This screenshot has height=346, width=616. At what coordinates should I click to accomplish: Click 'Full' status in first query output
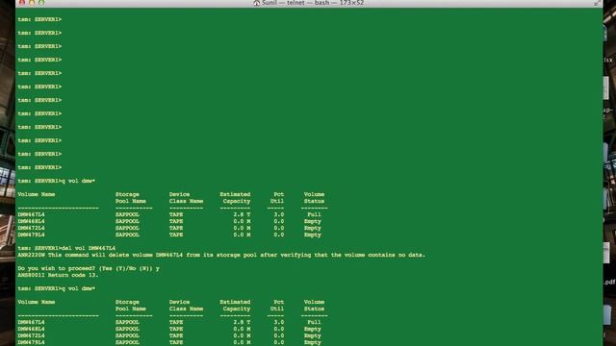(x=314, y=214)
